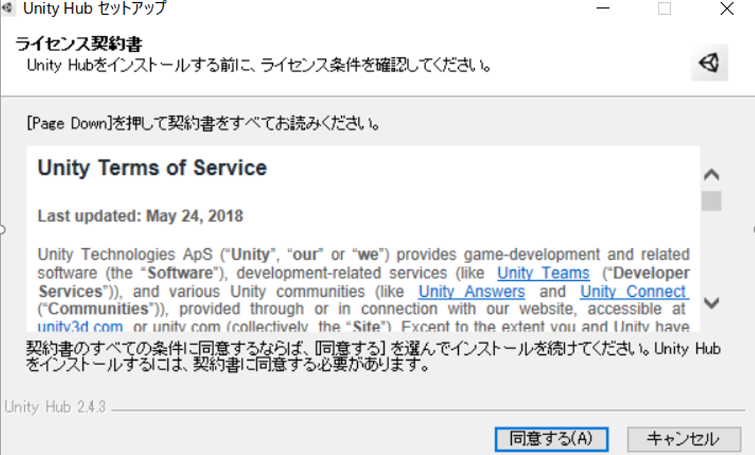755x455 pixels.
Task: Click the Unity logo icon in the header
Action: [x=709, y=62]
